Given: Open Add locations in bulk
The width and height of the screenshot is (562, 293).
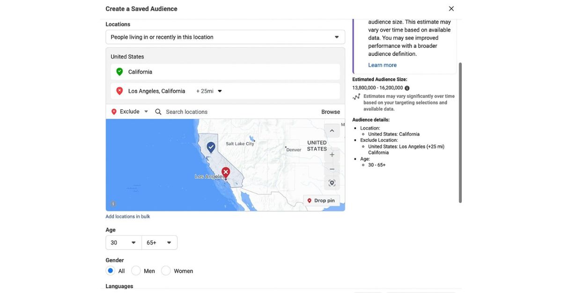Looking at the screenshot, I should (128, 217).
